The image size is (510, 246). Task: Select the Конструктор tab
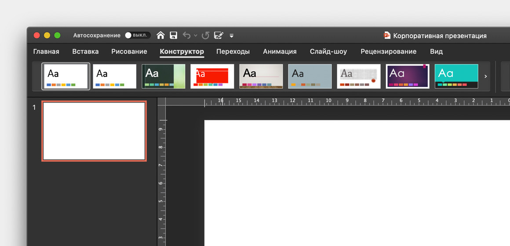pyautogui.click(x=182, y=51)
